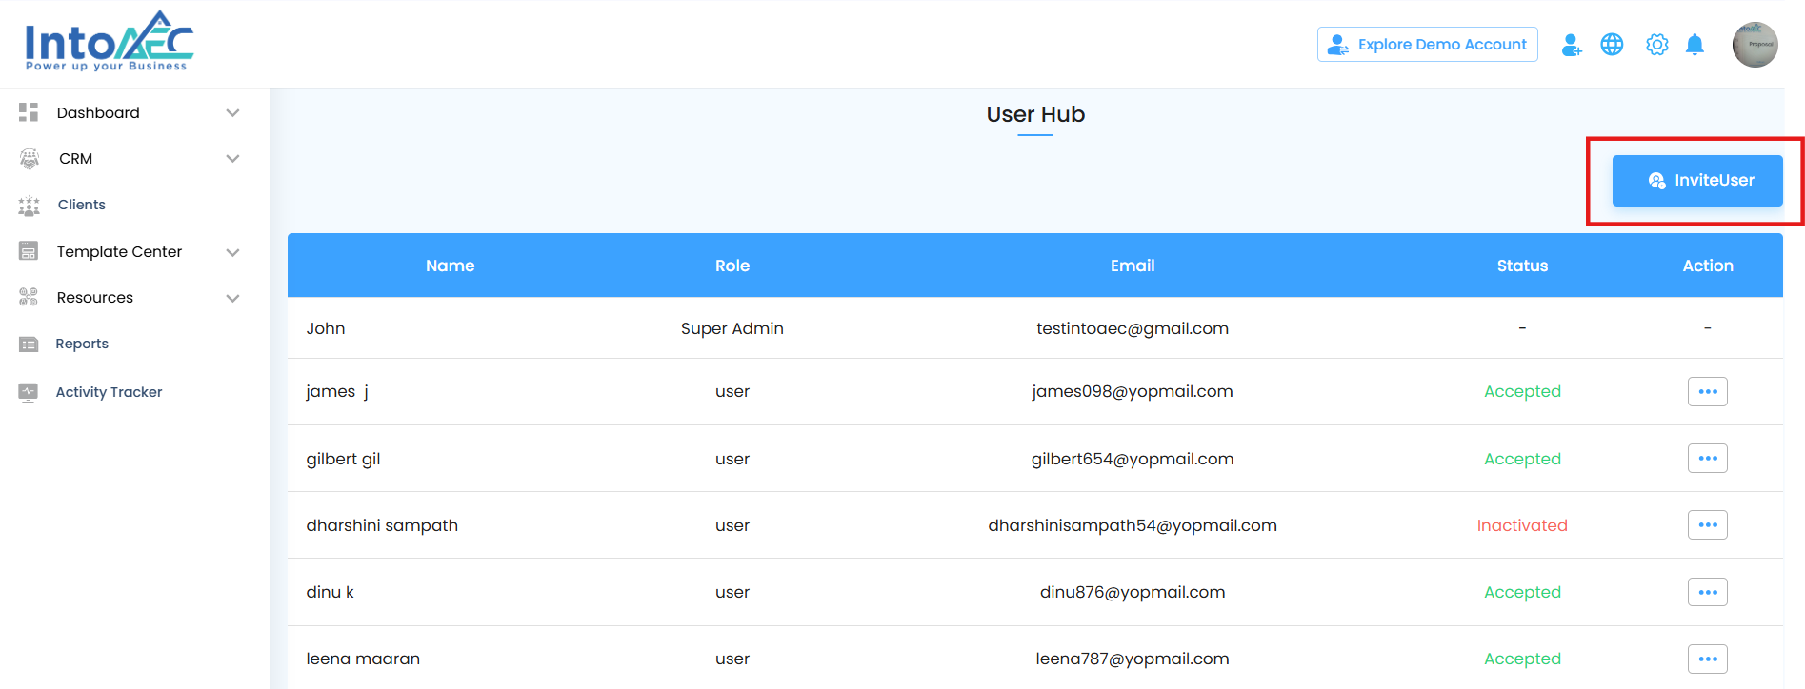The image size is (1805, 689).
Task: Expand the Template Center chevron
Action: pyautogui.click(x=232, y=252)
